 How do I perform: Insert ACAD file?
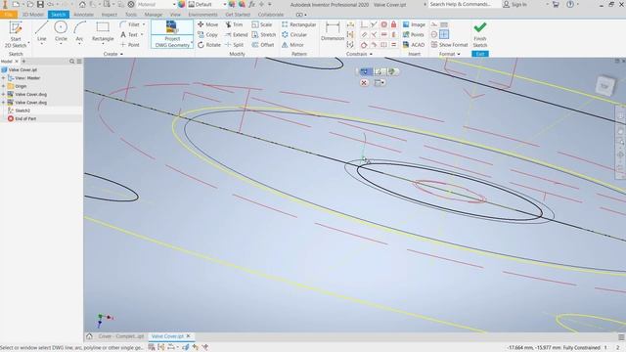pyautogui.click(x=414, y=45)
